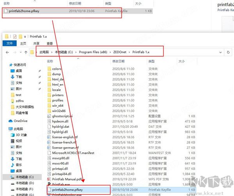This screenshot has height=196, width=234.
Task: Switch to the 查看 ribbon tab
Action: [50, 43]
